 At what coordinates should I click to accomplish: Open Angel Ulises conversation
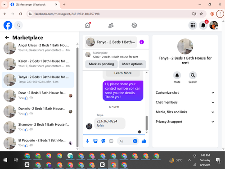click(x=38, y=48)
